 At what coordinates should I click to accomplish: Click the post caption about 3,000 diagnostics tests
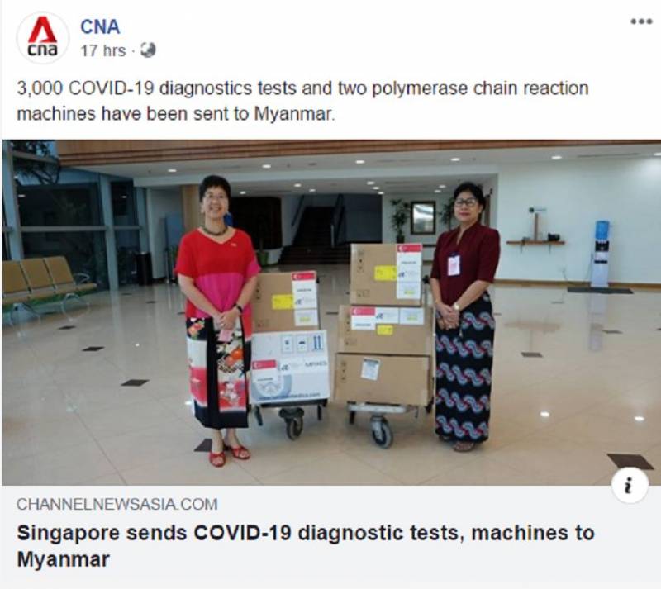point(302,101)
